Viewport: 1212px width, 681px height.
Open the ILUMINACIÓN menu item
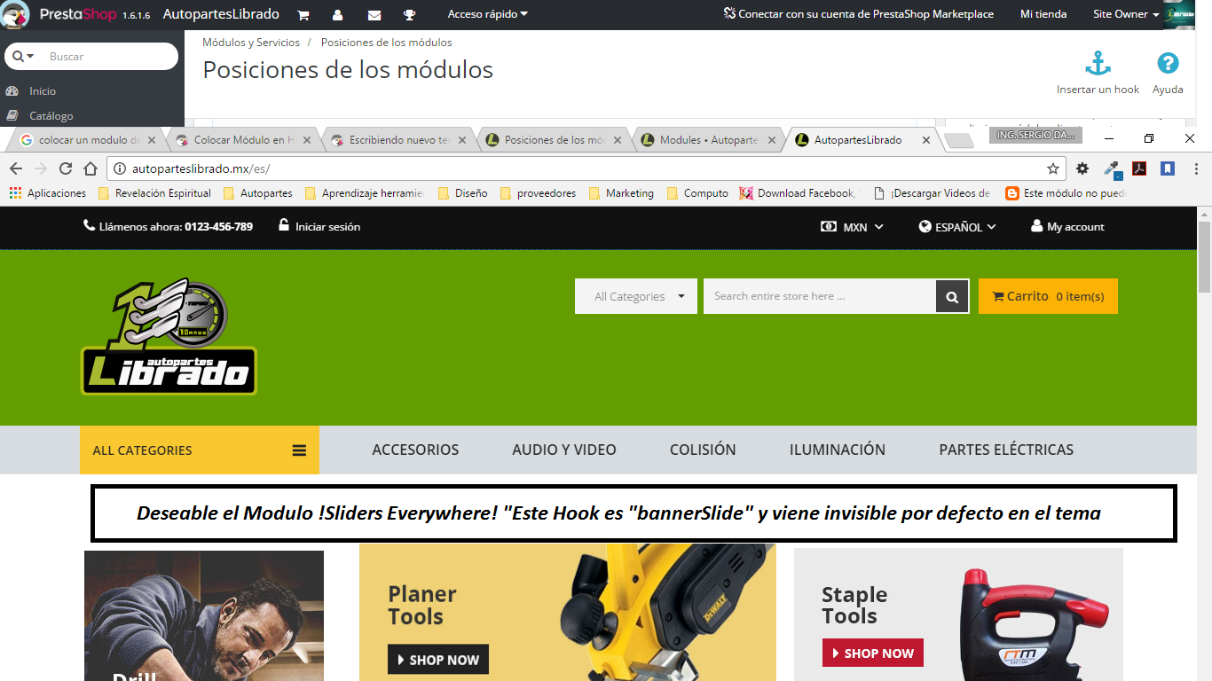(x=838, y=450)
